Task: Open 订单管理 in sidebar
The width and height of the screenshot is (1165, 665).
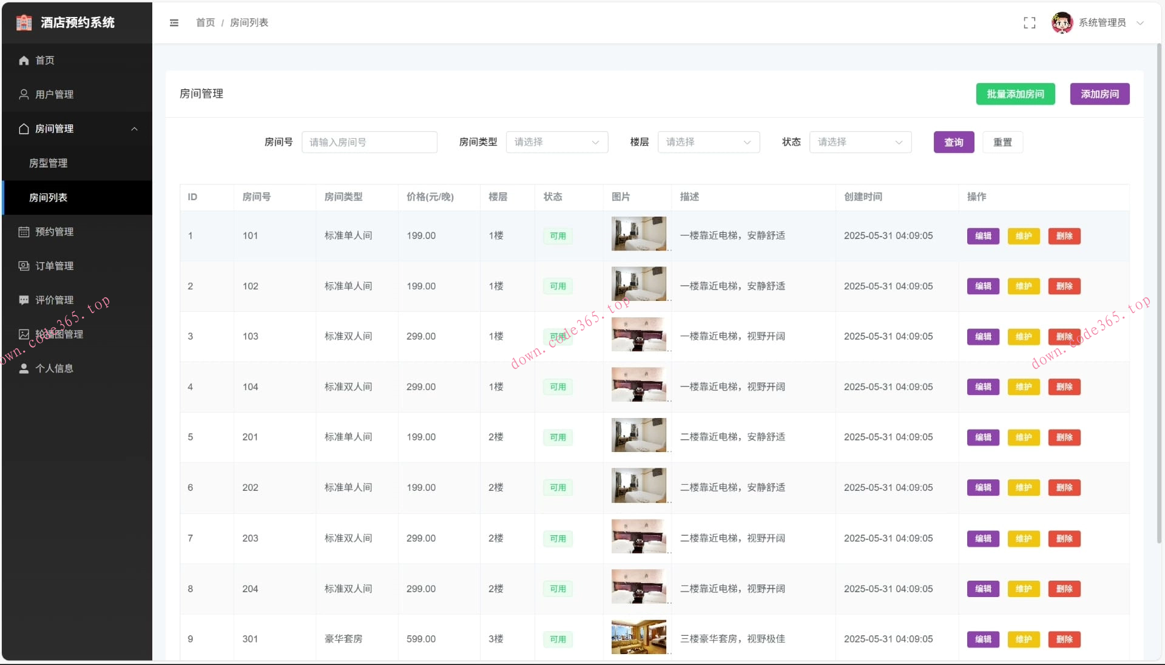Action: click(x=54, y=266)
